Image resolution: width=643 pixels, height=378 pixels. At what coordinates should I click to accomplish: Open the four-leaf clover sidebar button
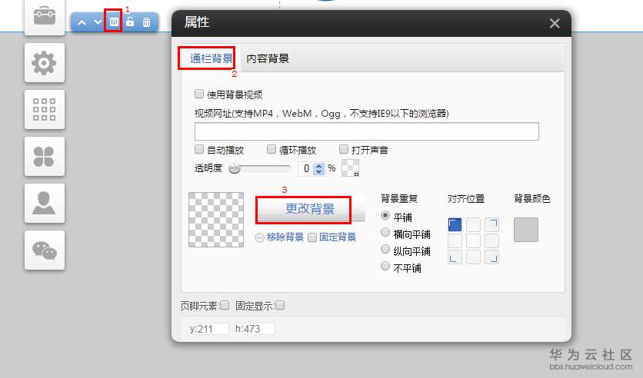[45, 157]
